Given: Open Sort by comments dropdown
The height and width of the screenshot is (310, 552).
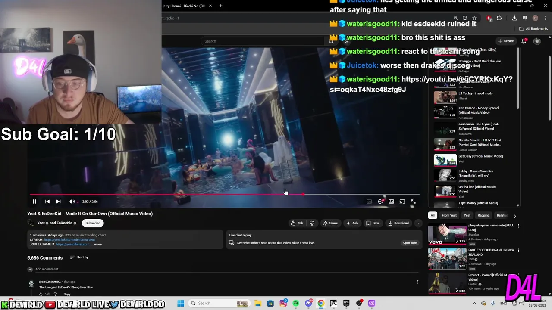Looking at the screenshot, I should 79,257.
